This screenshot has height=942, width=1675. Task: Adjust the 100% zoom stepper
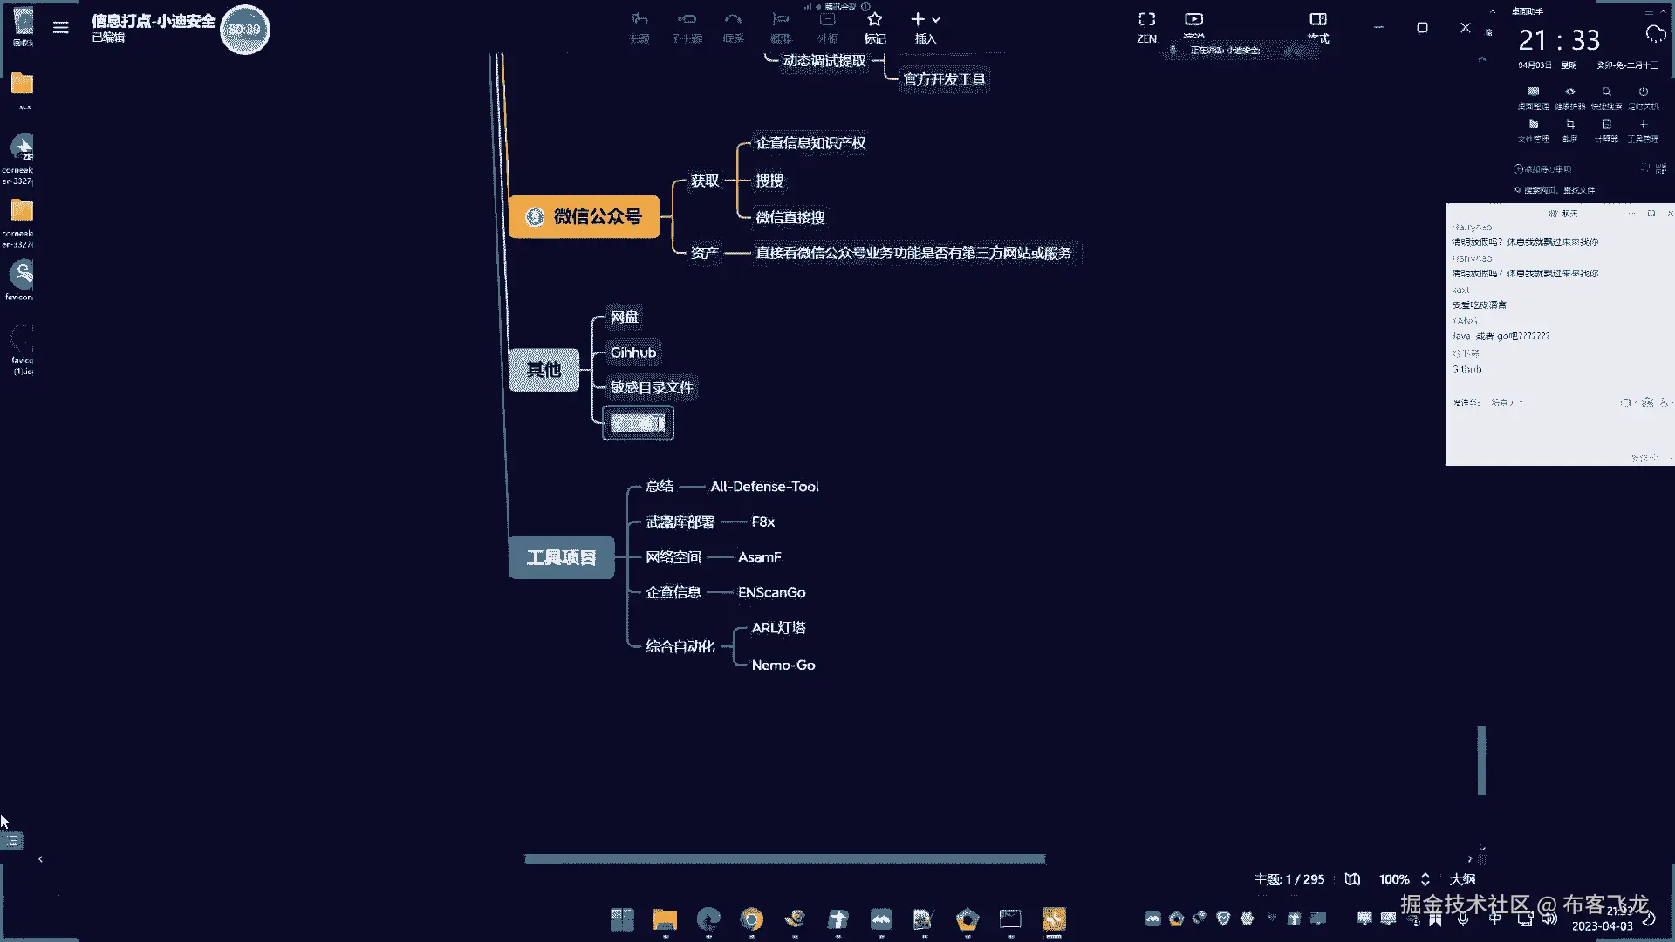(1425, 879)
